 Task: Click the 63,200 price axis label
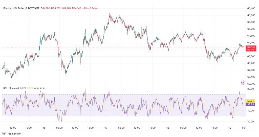(251, 63)
